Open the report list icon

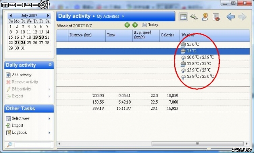pyautogui.click(x=216, y=17)
